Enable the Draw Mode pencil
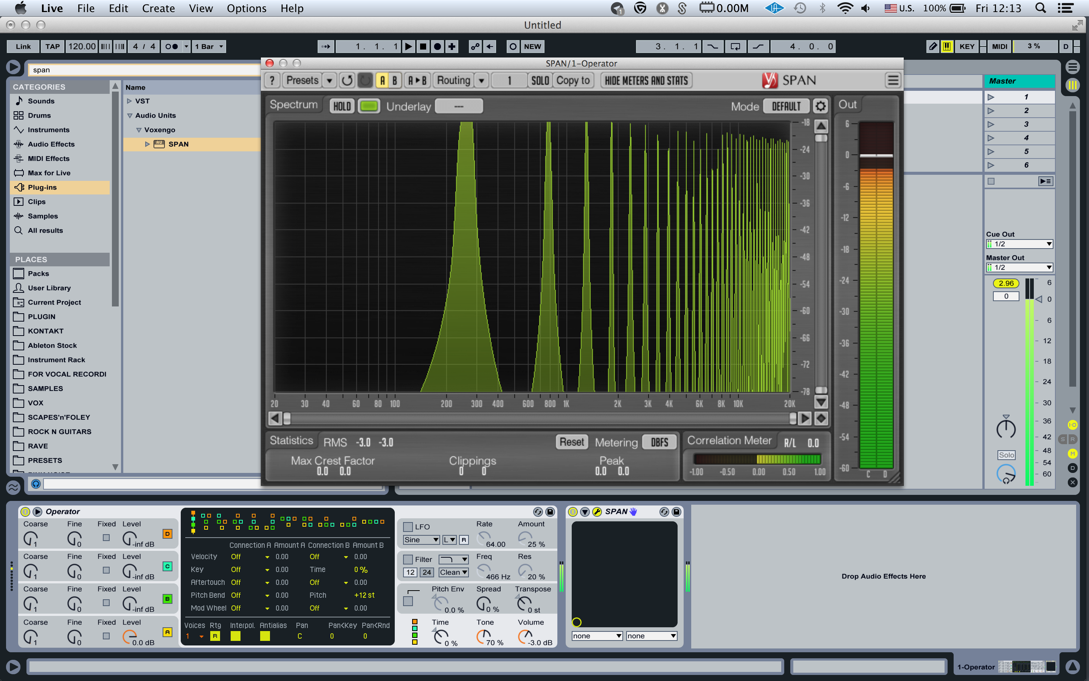This screenshot has height=681, width=1089. coord(933,47)
